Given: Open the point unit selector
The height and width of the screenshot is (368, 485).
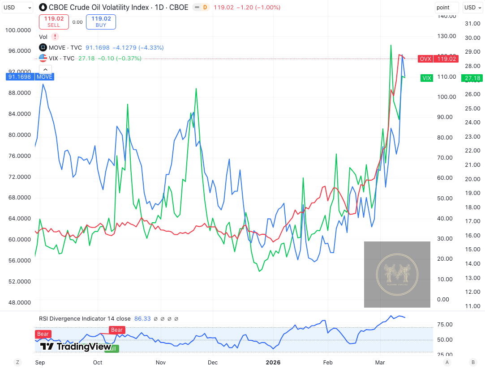Looking at the screenshot, I should coord(446,8).
